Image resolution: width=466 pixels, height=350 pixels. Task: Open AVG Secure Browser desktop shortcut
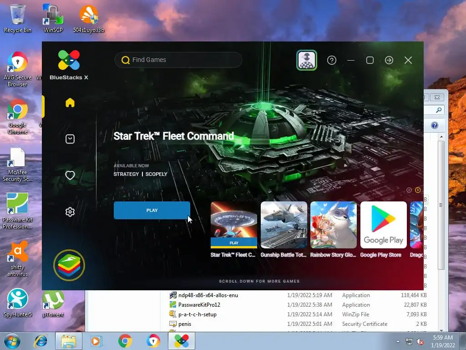click(18, 69)
